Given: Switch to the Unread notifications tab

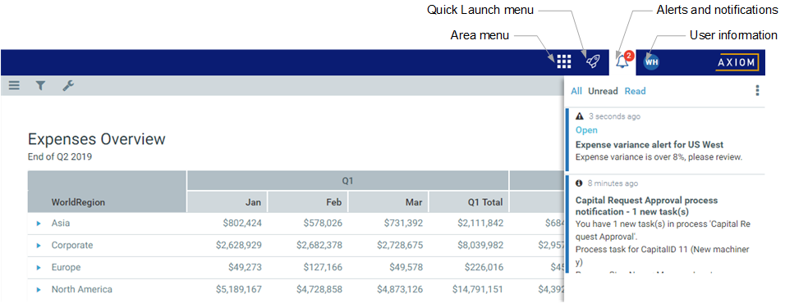Looking at the screenshot, I should click(603, 91).
